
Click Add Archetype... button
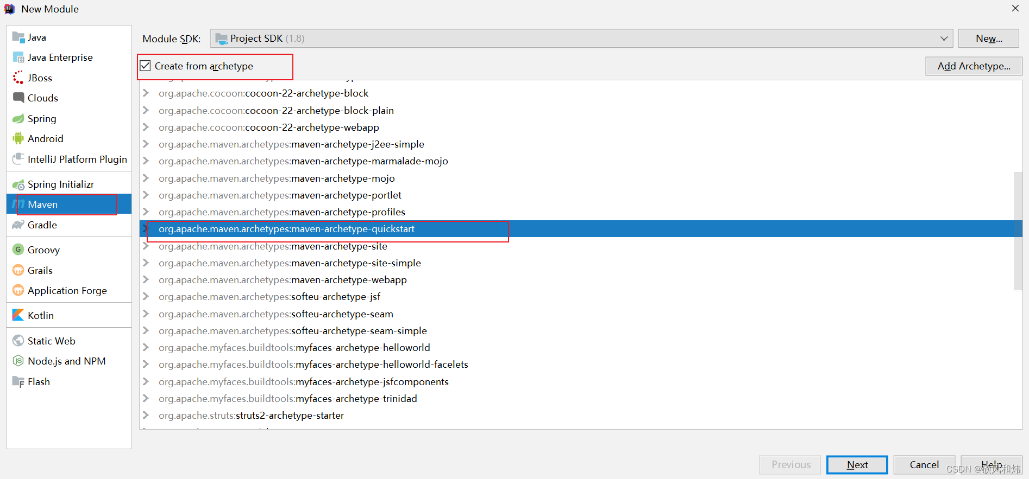pos(974,66)
